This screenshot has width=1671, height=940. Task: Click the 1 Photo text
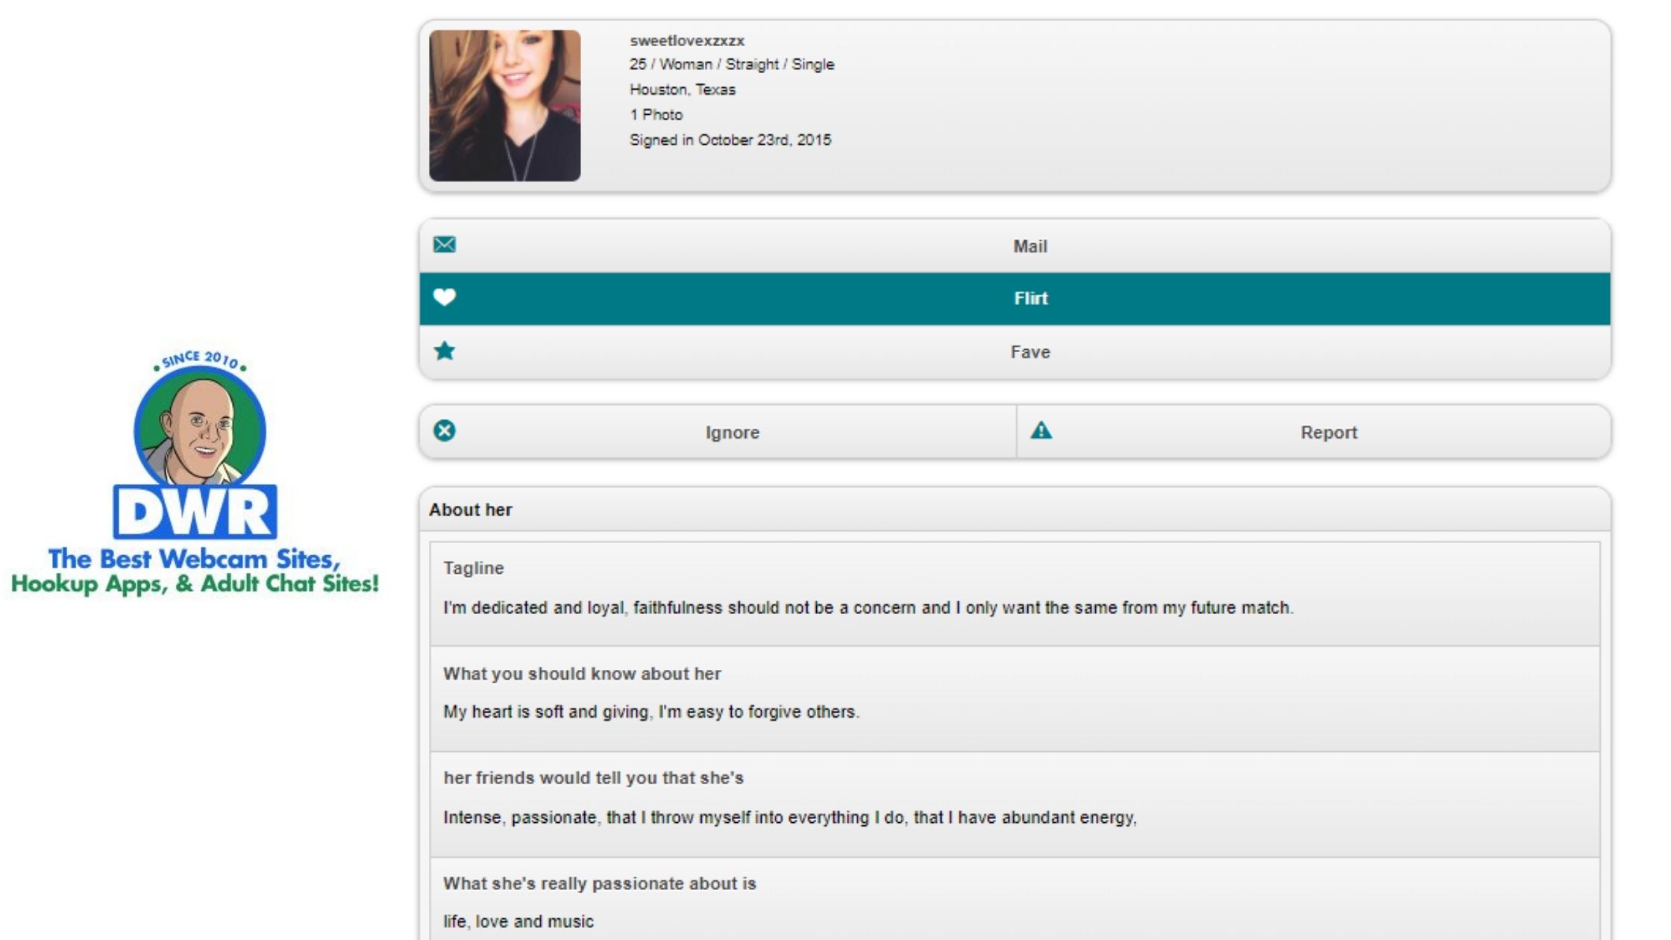click(x=656, y=115)
